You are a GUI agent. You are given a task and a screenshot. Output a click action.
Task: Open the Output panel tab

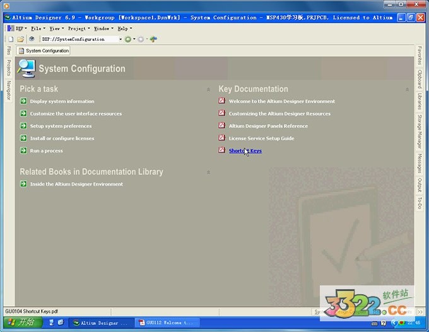pyautogui.click(x=419, y=185)
